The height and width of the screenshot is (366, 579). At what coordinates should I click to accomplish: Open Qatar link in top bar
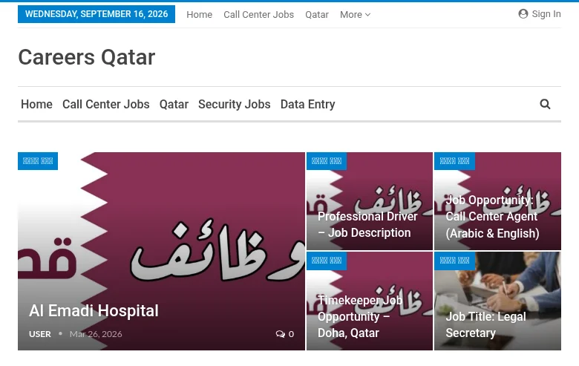pos(317,14)
